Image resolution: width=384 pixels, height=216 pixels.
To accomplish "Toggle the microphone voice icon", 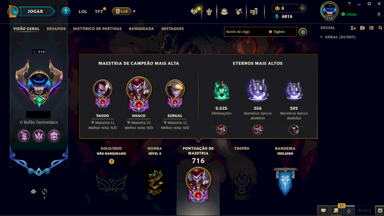I will click(x=349, y=211).
